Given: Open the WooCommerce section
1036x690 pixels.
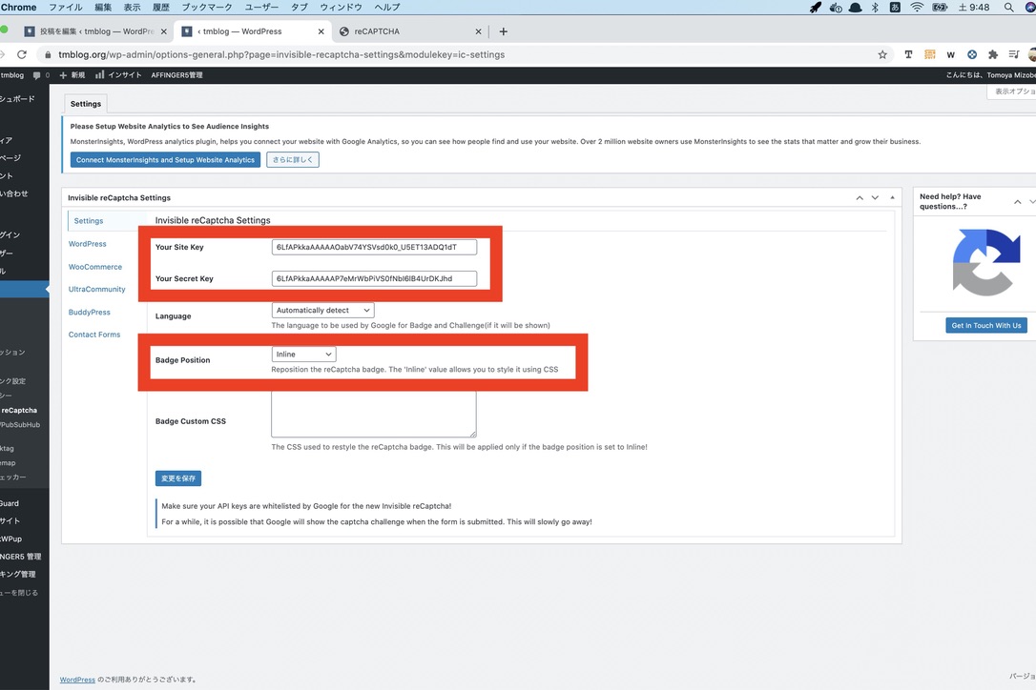Looking at the screenshot, I should [x=95, y=268].
